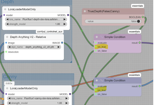Collapse the Depth LoraLoaderModelOnly node via its dot
The height and width of the screenshot is (105, 154).
(x=5, y=9)
